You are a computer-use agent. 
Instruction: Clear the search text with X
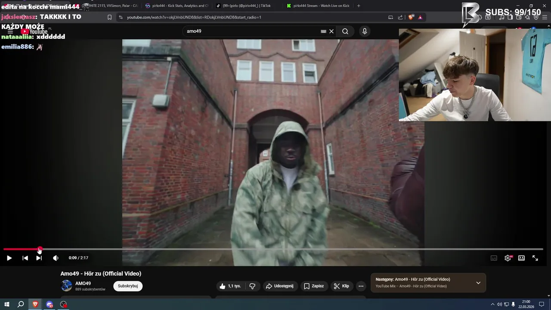coord(331,31)
